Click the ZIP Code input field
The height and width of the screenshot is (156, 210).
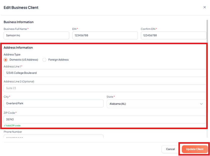(105, 120)
